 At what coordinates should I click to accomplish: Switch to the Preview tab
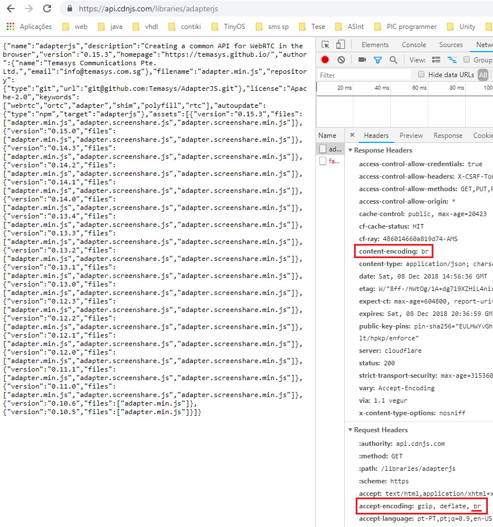411,135
